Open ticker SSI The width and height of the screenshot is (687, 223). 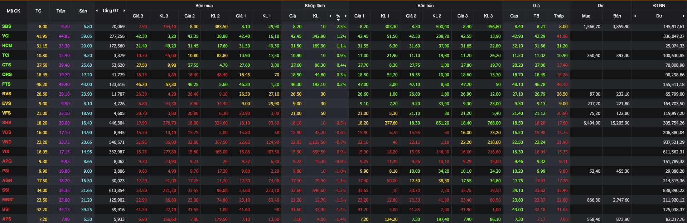pos(6,190)
